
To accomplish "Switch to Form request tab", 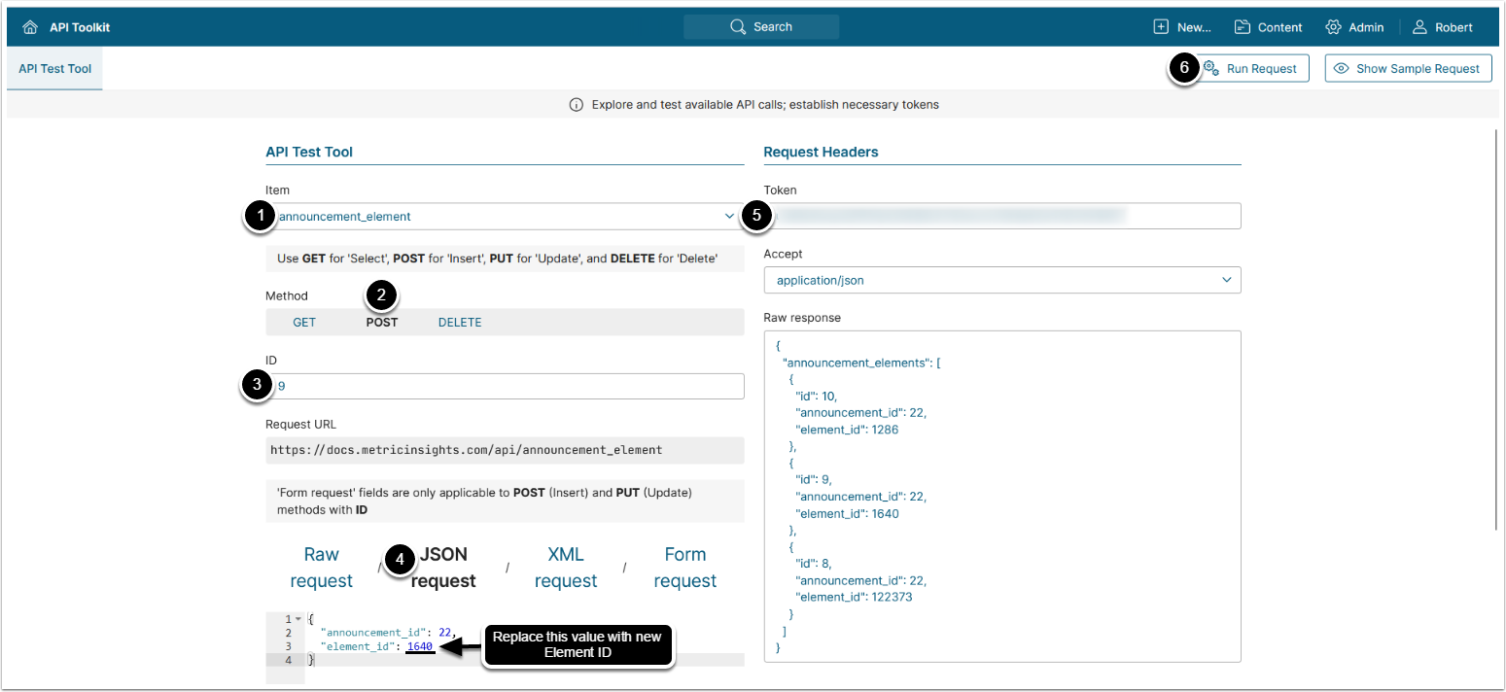I will [x=684, y=568].
